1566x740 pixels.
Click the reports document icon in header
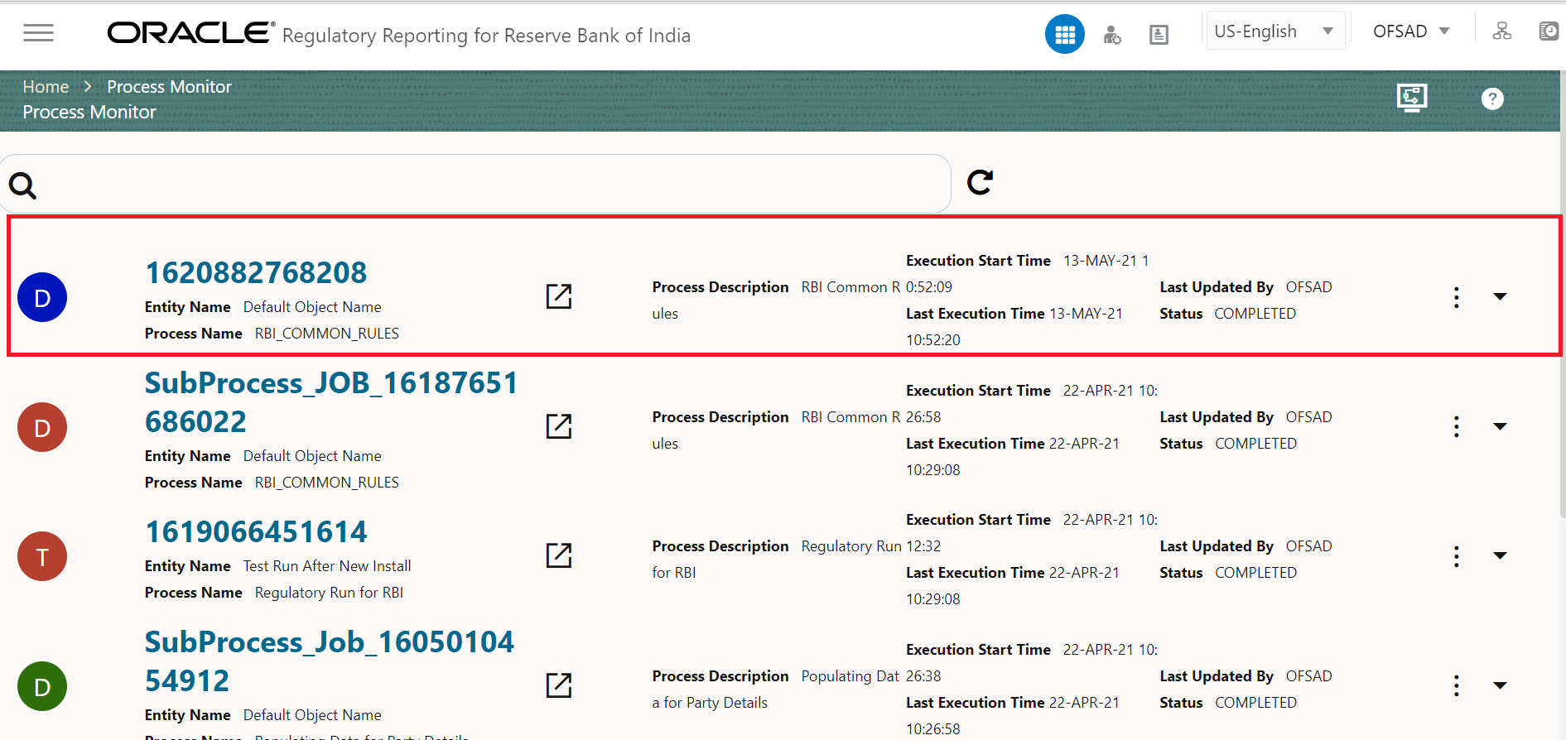coord(1159,35)
